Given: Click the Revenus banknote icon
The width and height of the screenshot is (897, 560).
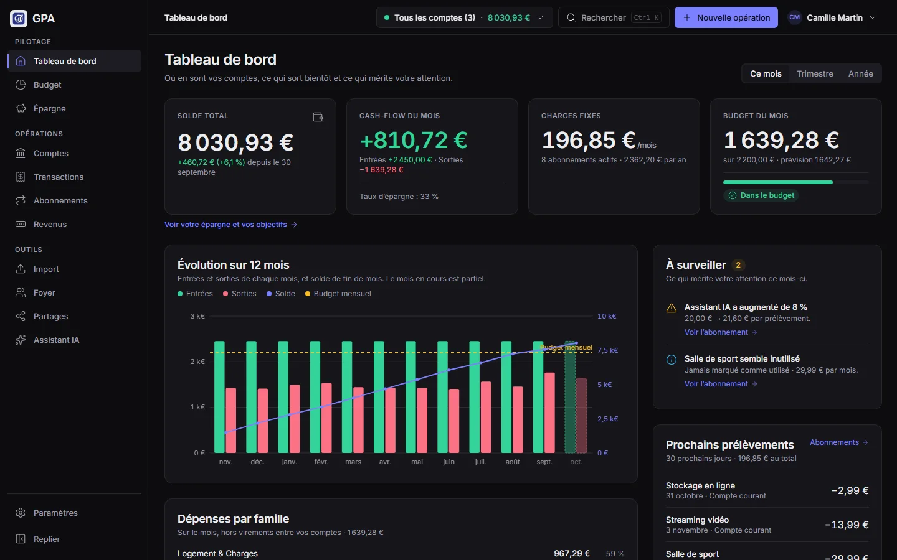Looking at the screenshot, I should [21, 224].
